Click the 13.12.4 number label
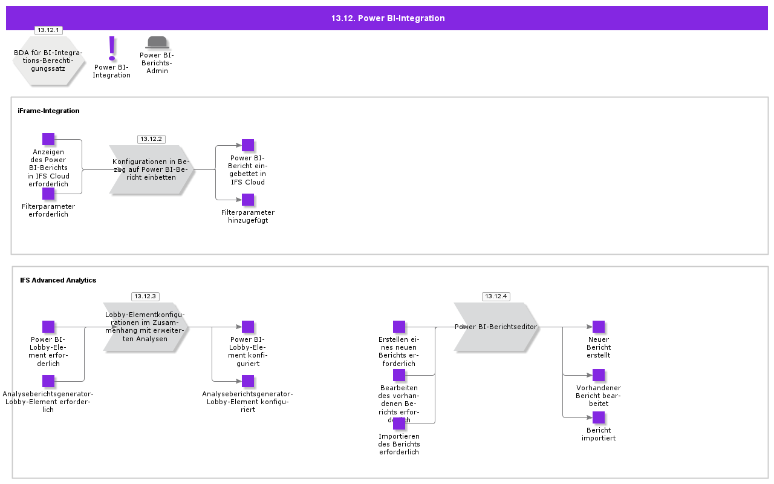774x484 pixels. (x=496, y=296)
